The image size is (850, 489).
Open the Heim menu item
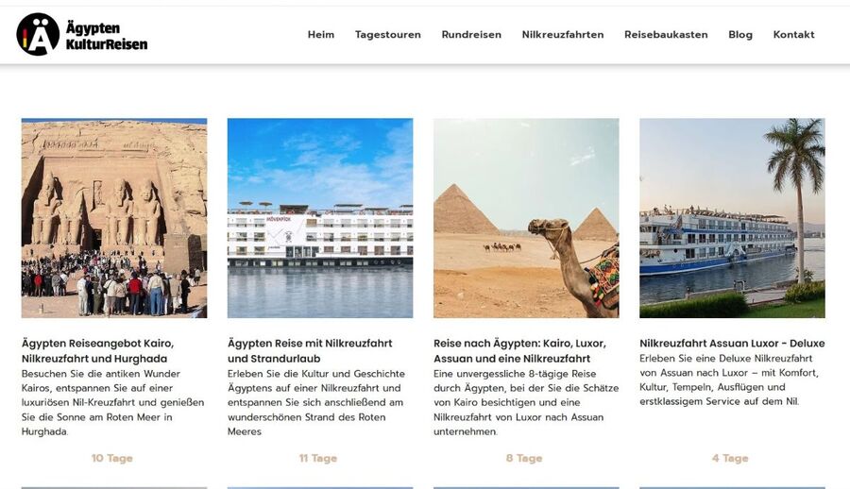click(x=321, y=34)
